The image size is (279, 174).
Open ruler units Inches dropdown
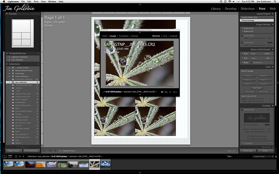(x=268, y=54)
